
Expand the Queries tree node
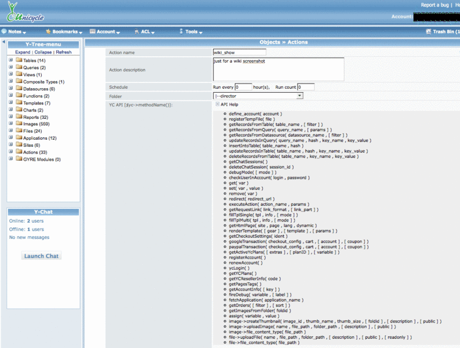(x=10, y=67)
